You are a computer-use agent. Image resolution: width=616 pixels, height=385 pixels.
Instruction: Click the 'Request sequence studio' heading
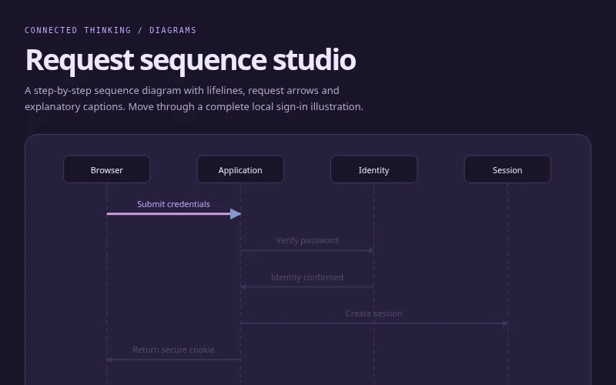pos(190,60)
